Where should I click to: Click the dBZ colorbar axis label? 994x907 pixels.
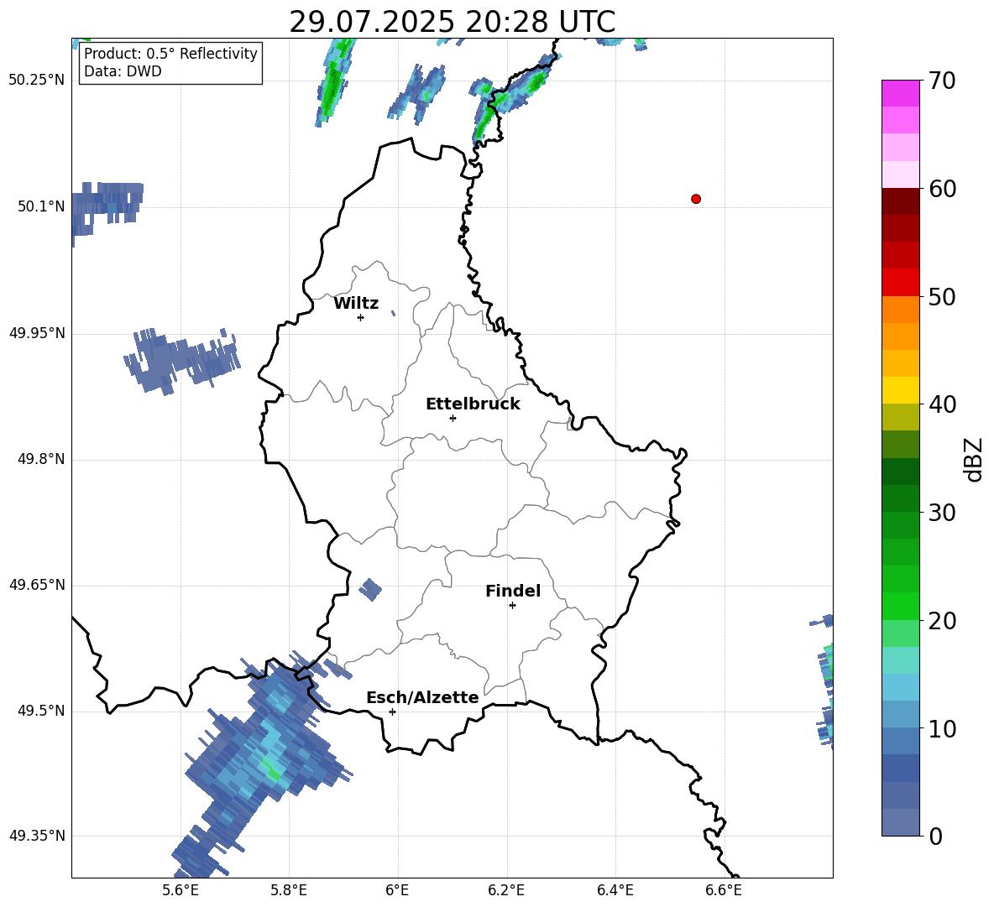973,459
